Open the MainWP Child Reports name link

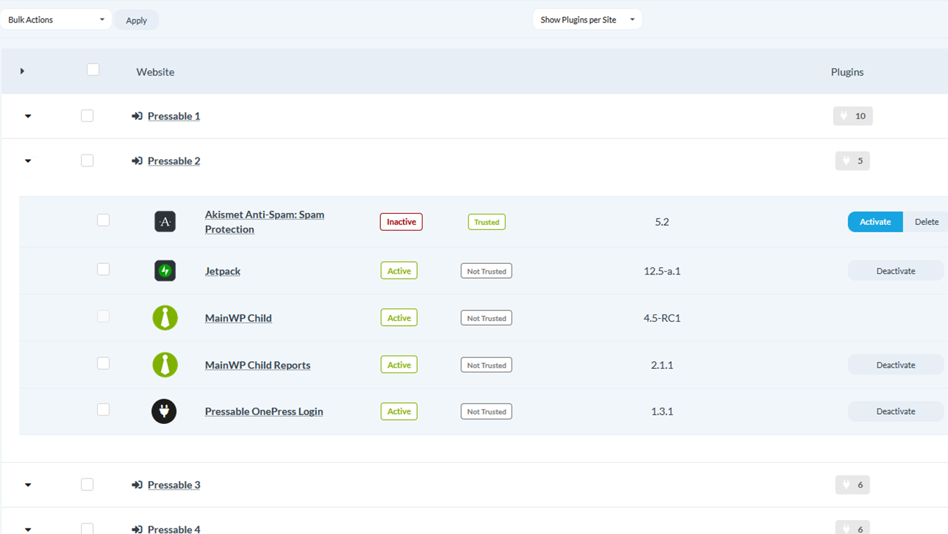(x=257, y=365)
